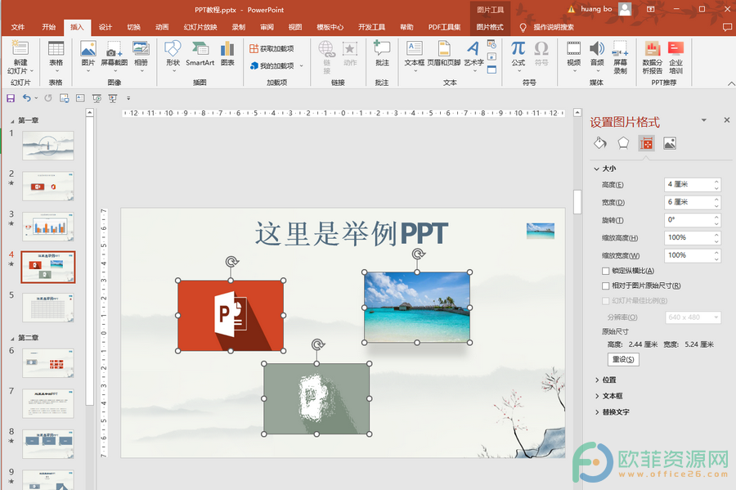Undo the last action in quick access toolbar
This screenshot has width=736, height=490.
click(x=27, y=98)
